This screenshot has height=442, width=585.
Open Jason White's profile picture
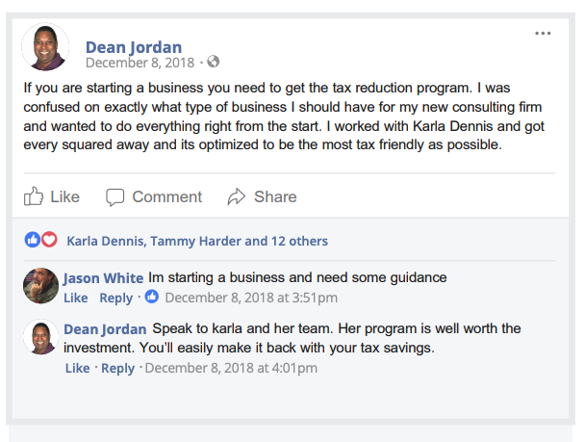point(40,286)
